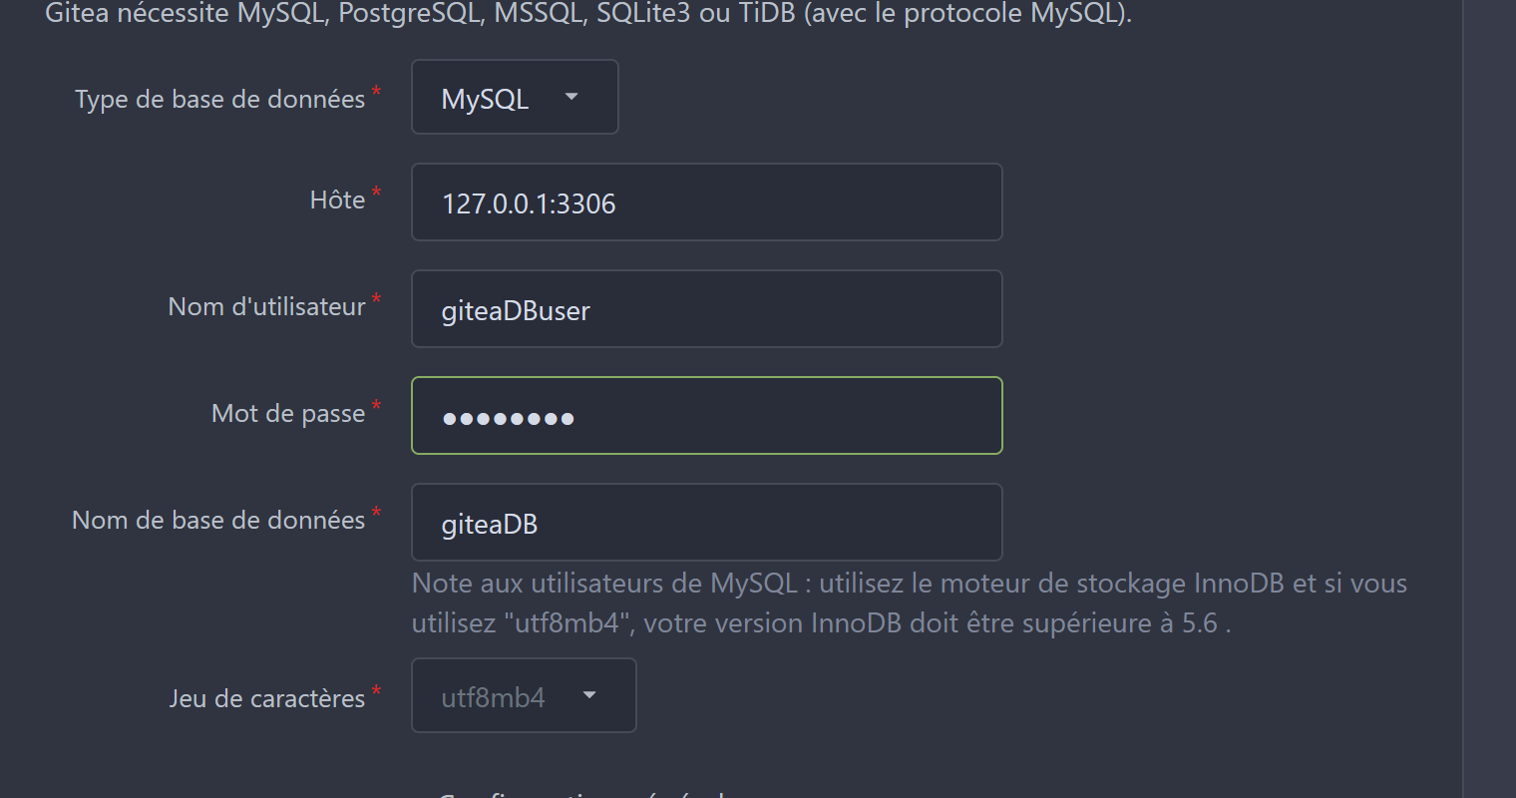The width and height of the screenshot is (1516, 798).
Task: Click the "Nom d'utilisateur" label
Action: pos(266,307)
